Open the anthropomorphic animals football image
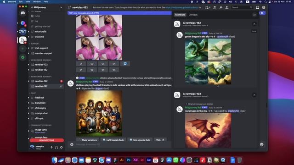This screenshot has height=165, width=294. point(99,113)
